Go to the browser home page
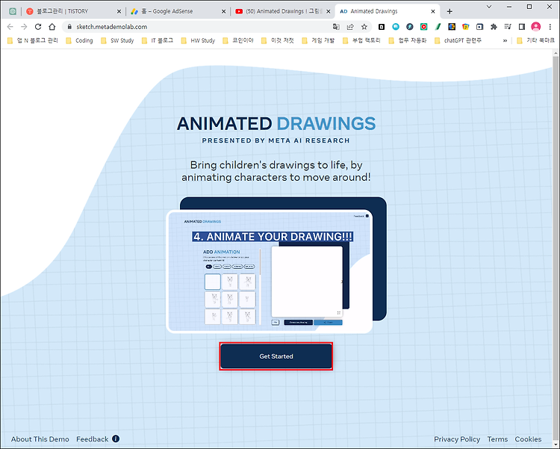Image resolution: width=560 pixels, height=449 pixels. coord(52,27)
